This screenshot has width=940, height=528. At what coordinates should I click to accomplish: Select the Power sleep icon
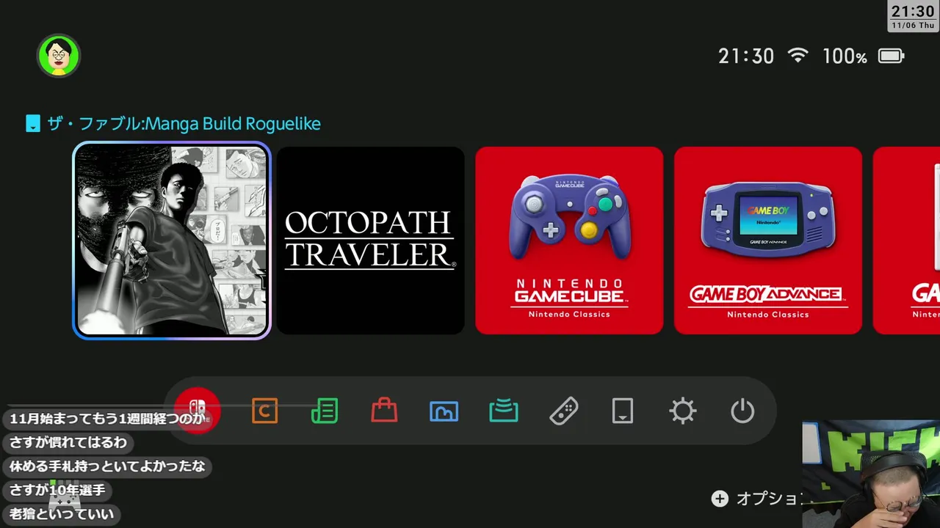click(x=742, y=411)
